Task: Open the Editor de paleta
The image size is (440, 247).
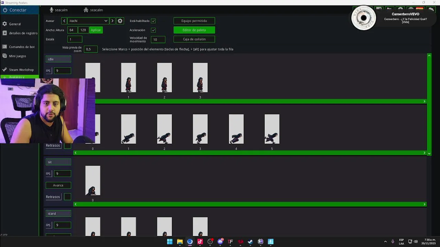Action: coord(194,30)
